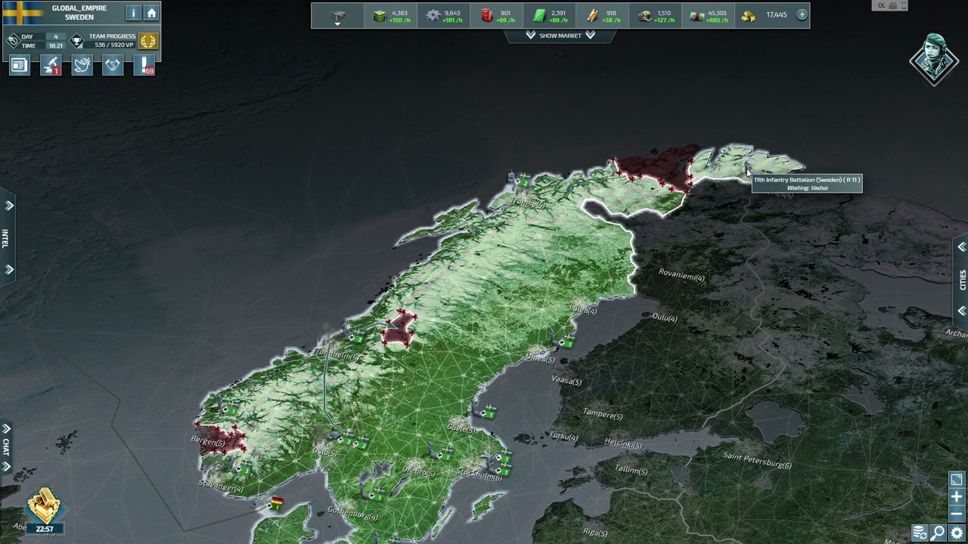
Task: Select Swedish unit near Tromsø
Action: tap(520, 180)
